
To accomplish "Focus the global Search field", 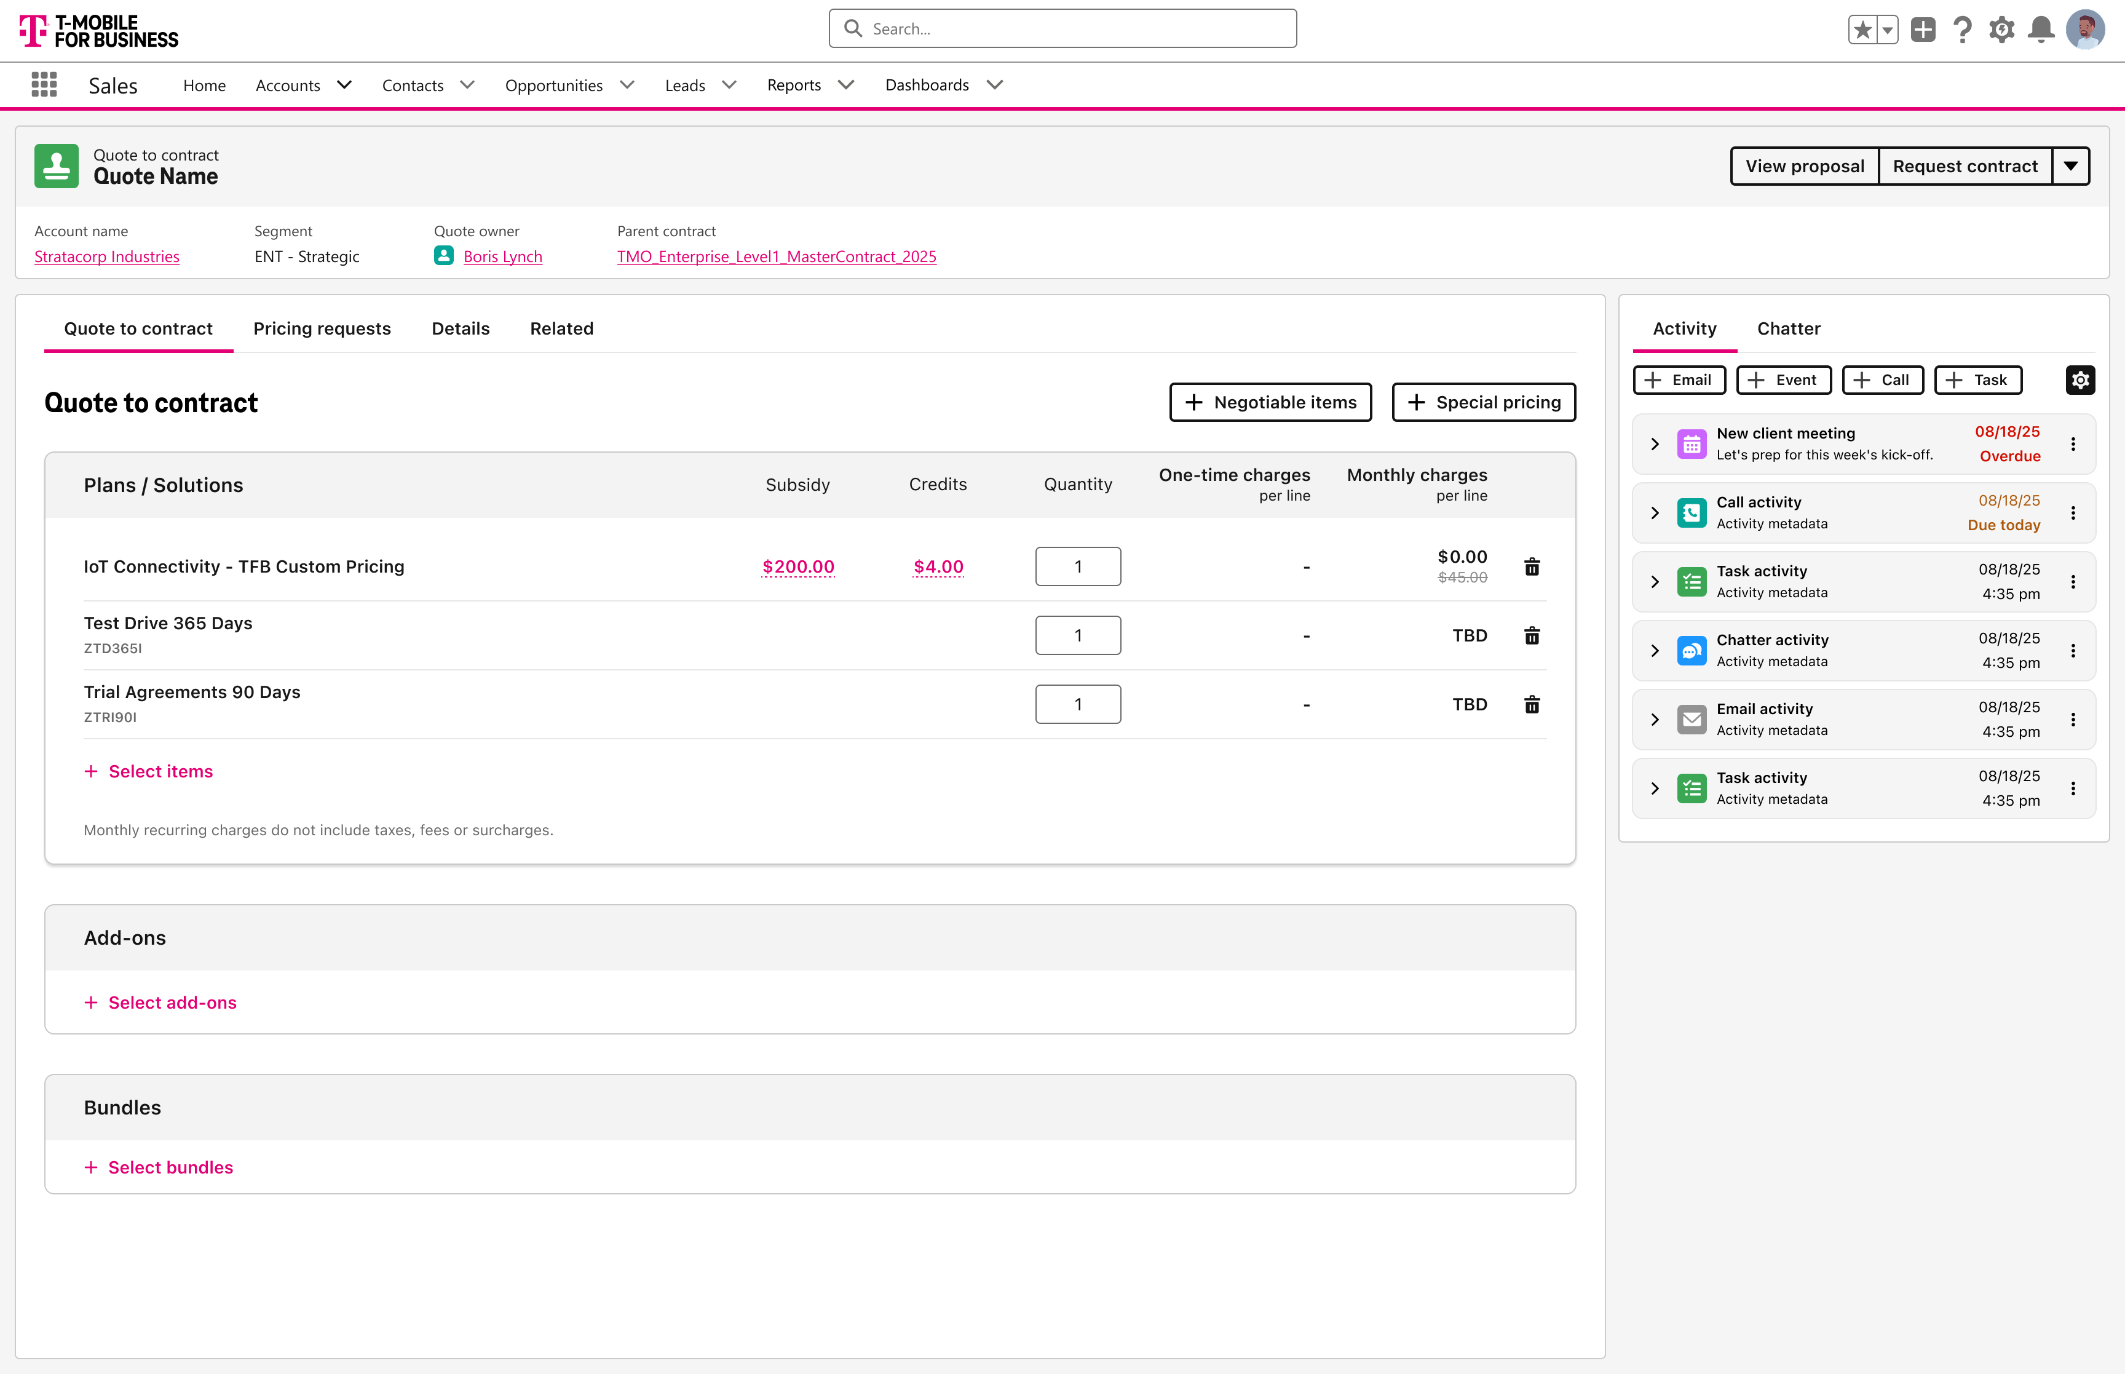I will point(1062,28).
